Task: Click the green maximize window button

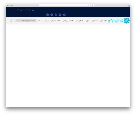Action: (12, 5)
